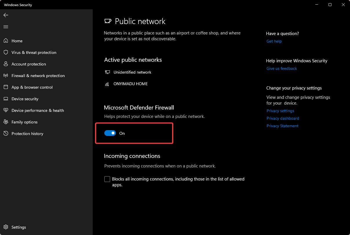The image size is (350, 235).
Task: Click the App & browser control window icon
Action: 6,87
